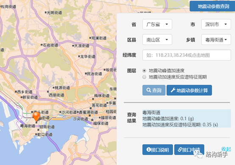Screen dimensions: 235x165
Task: Click the 地震动参数计算 button label
Action: click(x=192, y=90)
